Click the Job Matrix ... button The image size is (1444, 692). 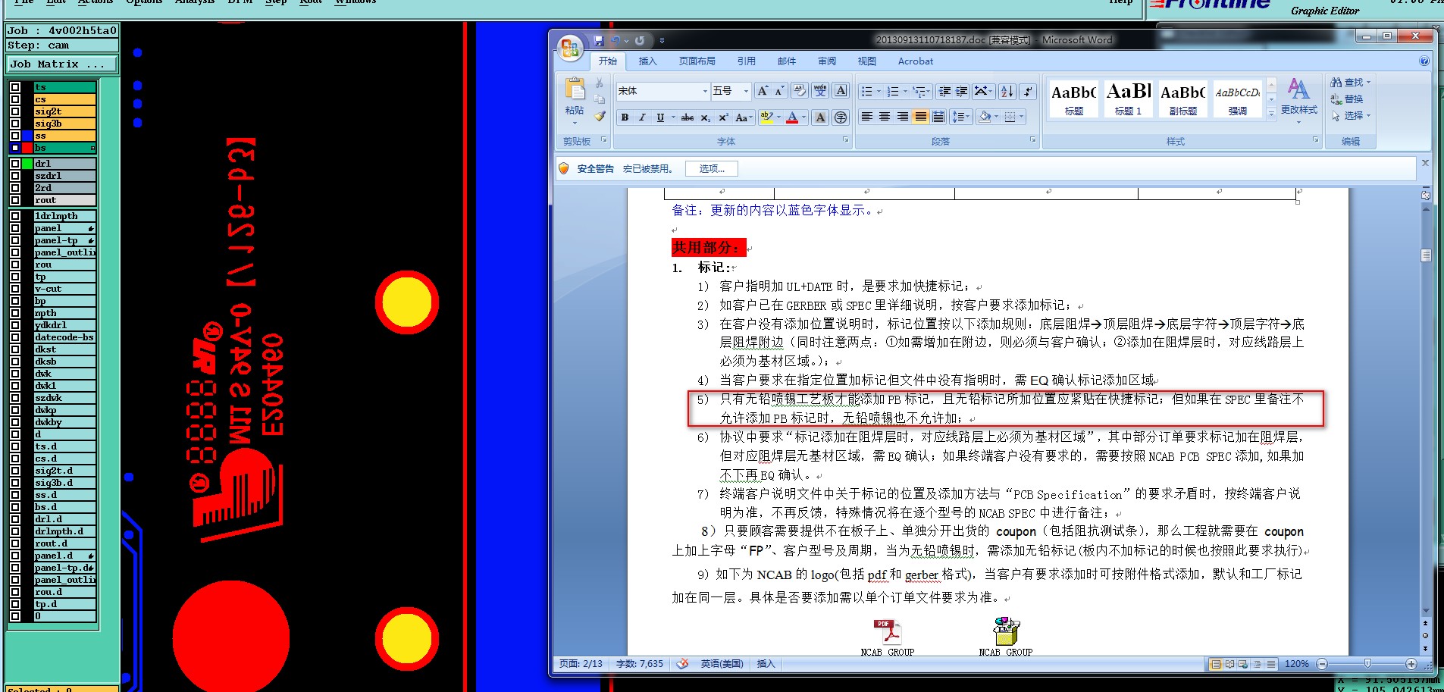pyautogui.click(x=62, y=64)
